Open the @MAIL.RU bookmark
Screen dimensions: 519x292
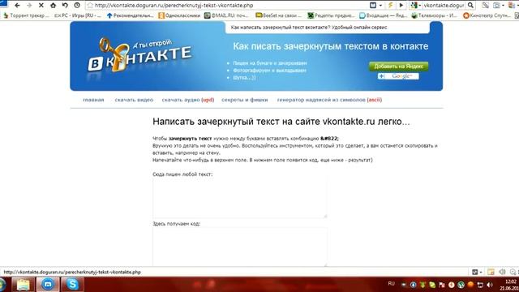pos(226,15)
